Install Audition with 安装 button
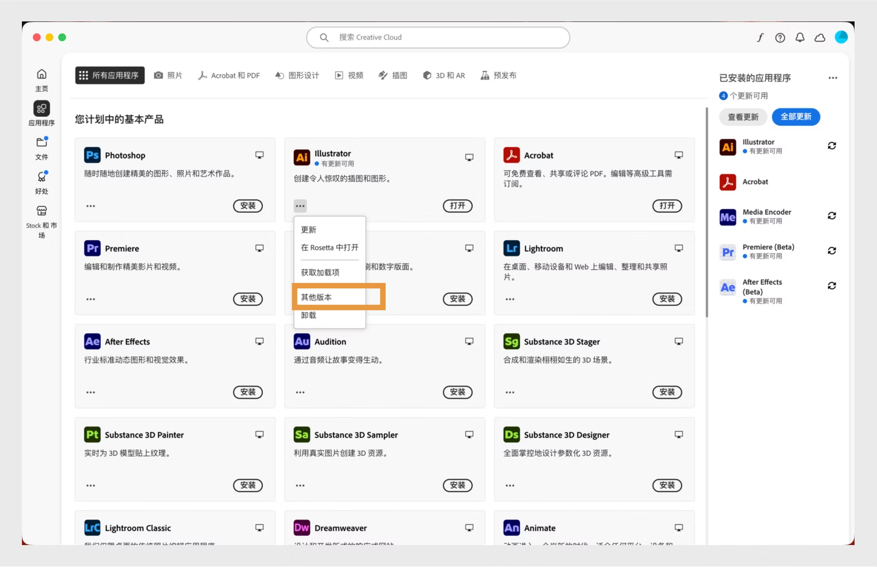Image resolution: width=877 pixels, height=567 pixels. (457, 392)
